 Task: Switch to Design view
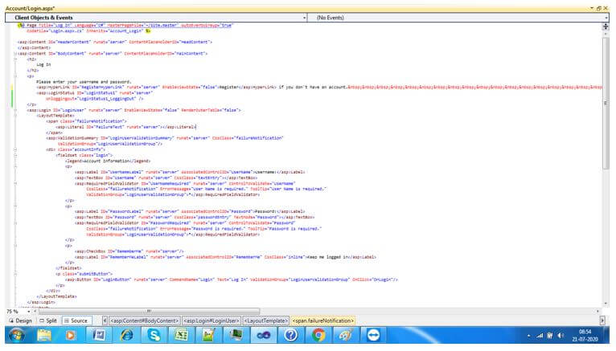21,320
